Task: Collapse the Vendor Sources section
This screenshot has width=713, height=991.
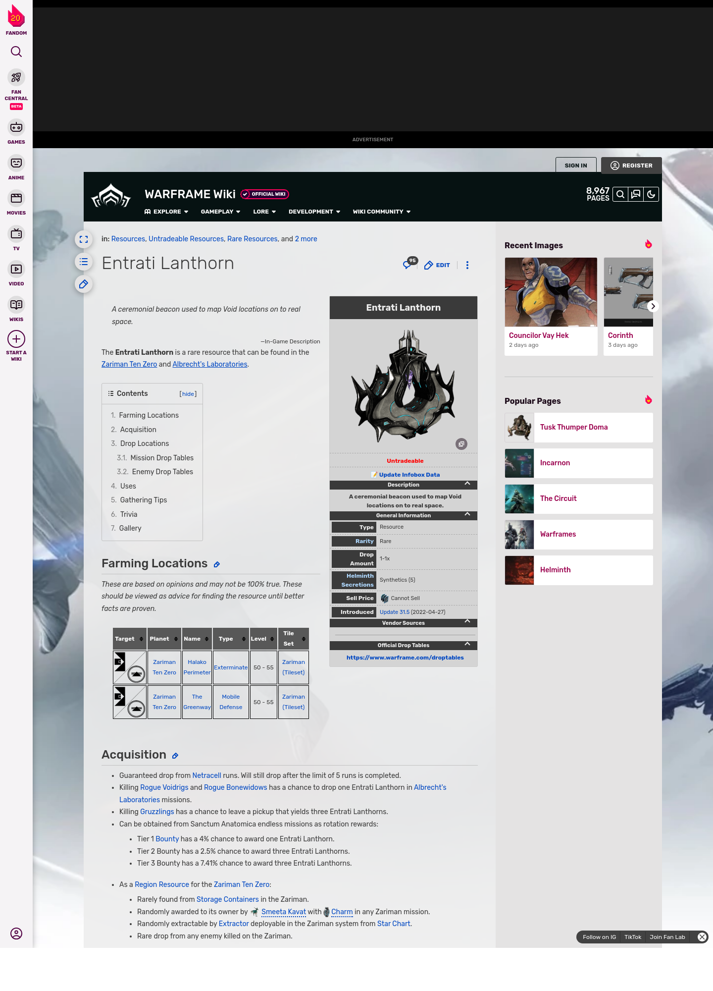Action: (x=467, y=621)
